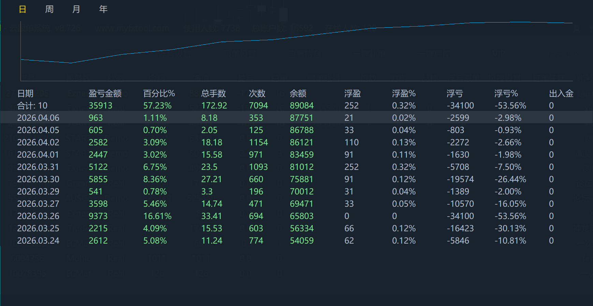Click percentage 1.11% in the 2026.04.06 row
593x306 pixels.
155,118
